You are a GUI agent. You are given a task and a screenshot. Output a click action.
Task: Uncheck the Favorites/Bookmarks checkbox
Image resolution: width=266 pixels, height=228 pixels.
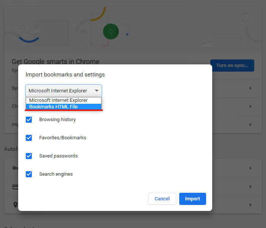(x=29, y=137)
